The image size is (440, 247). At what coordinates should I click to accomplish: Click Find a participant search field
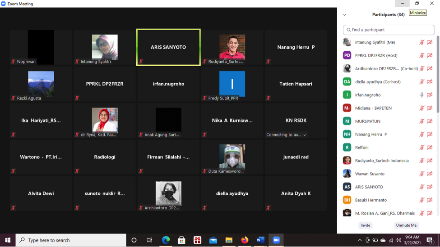[389, 30]
